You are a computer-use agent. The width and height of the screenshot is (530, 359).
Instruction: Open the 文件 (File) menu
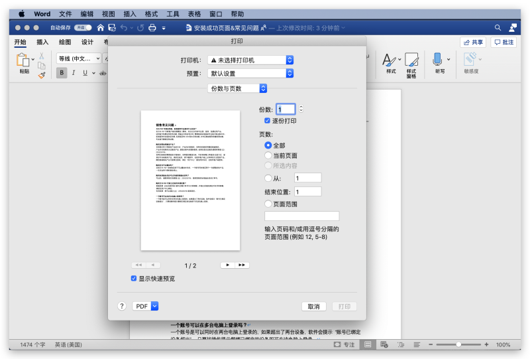pyautogui.click(x=65, y=14)
